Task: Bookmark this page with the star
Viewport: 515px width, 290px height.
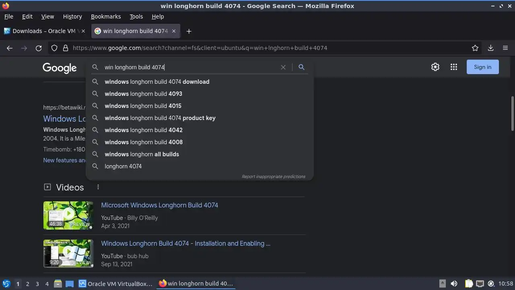Action: (x=475, y=48)
